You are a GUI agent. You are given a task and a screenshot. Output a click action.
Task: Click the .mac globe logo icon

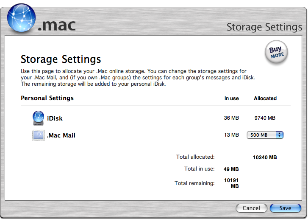tap(22, 18)
